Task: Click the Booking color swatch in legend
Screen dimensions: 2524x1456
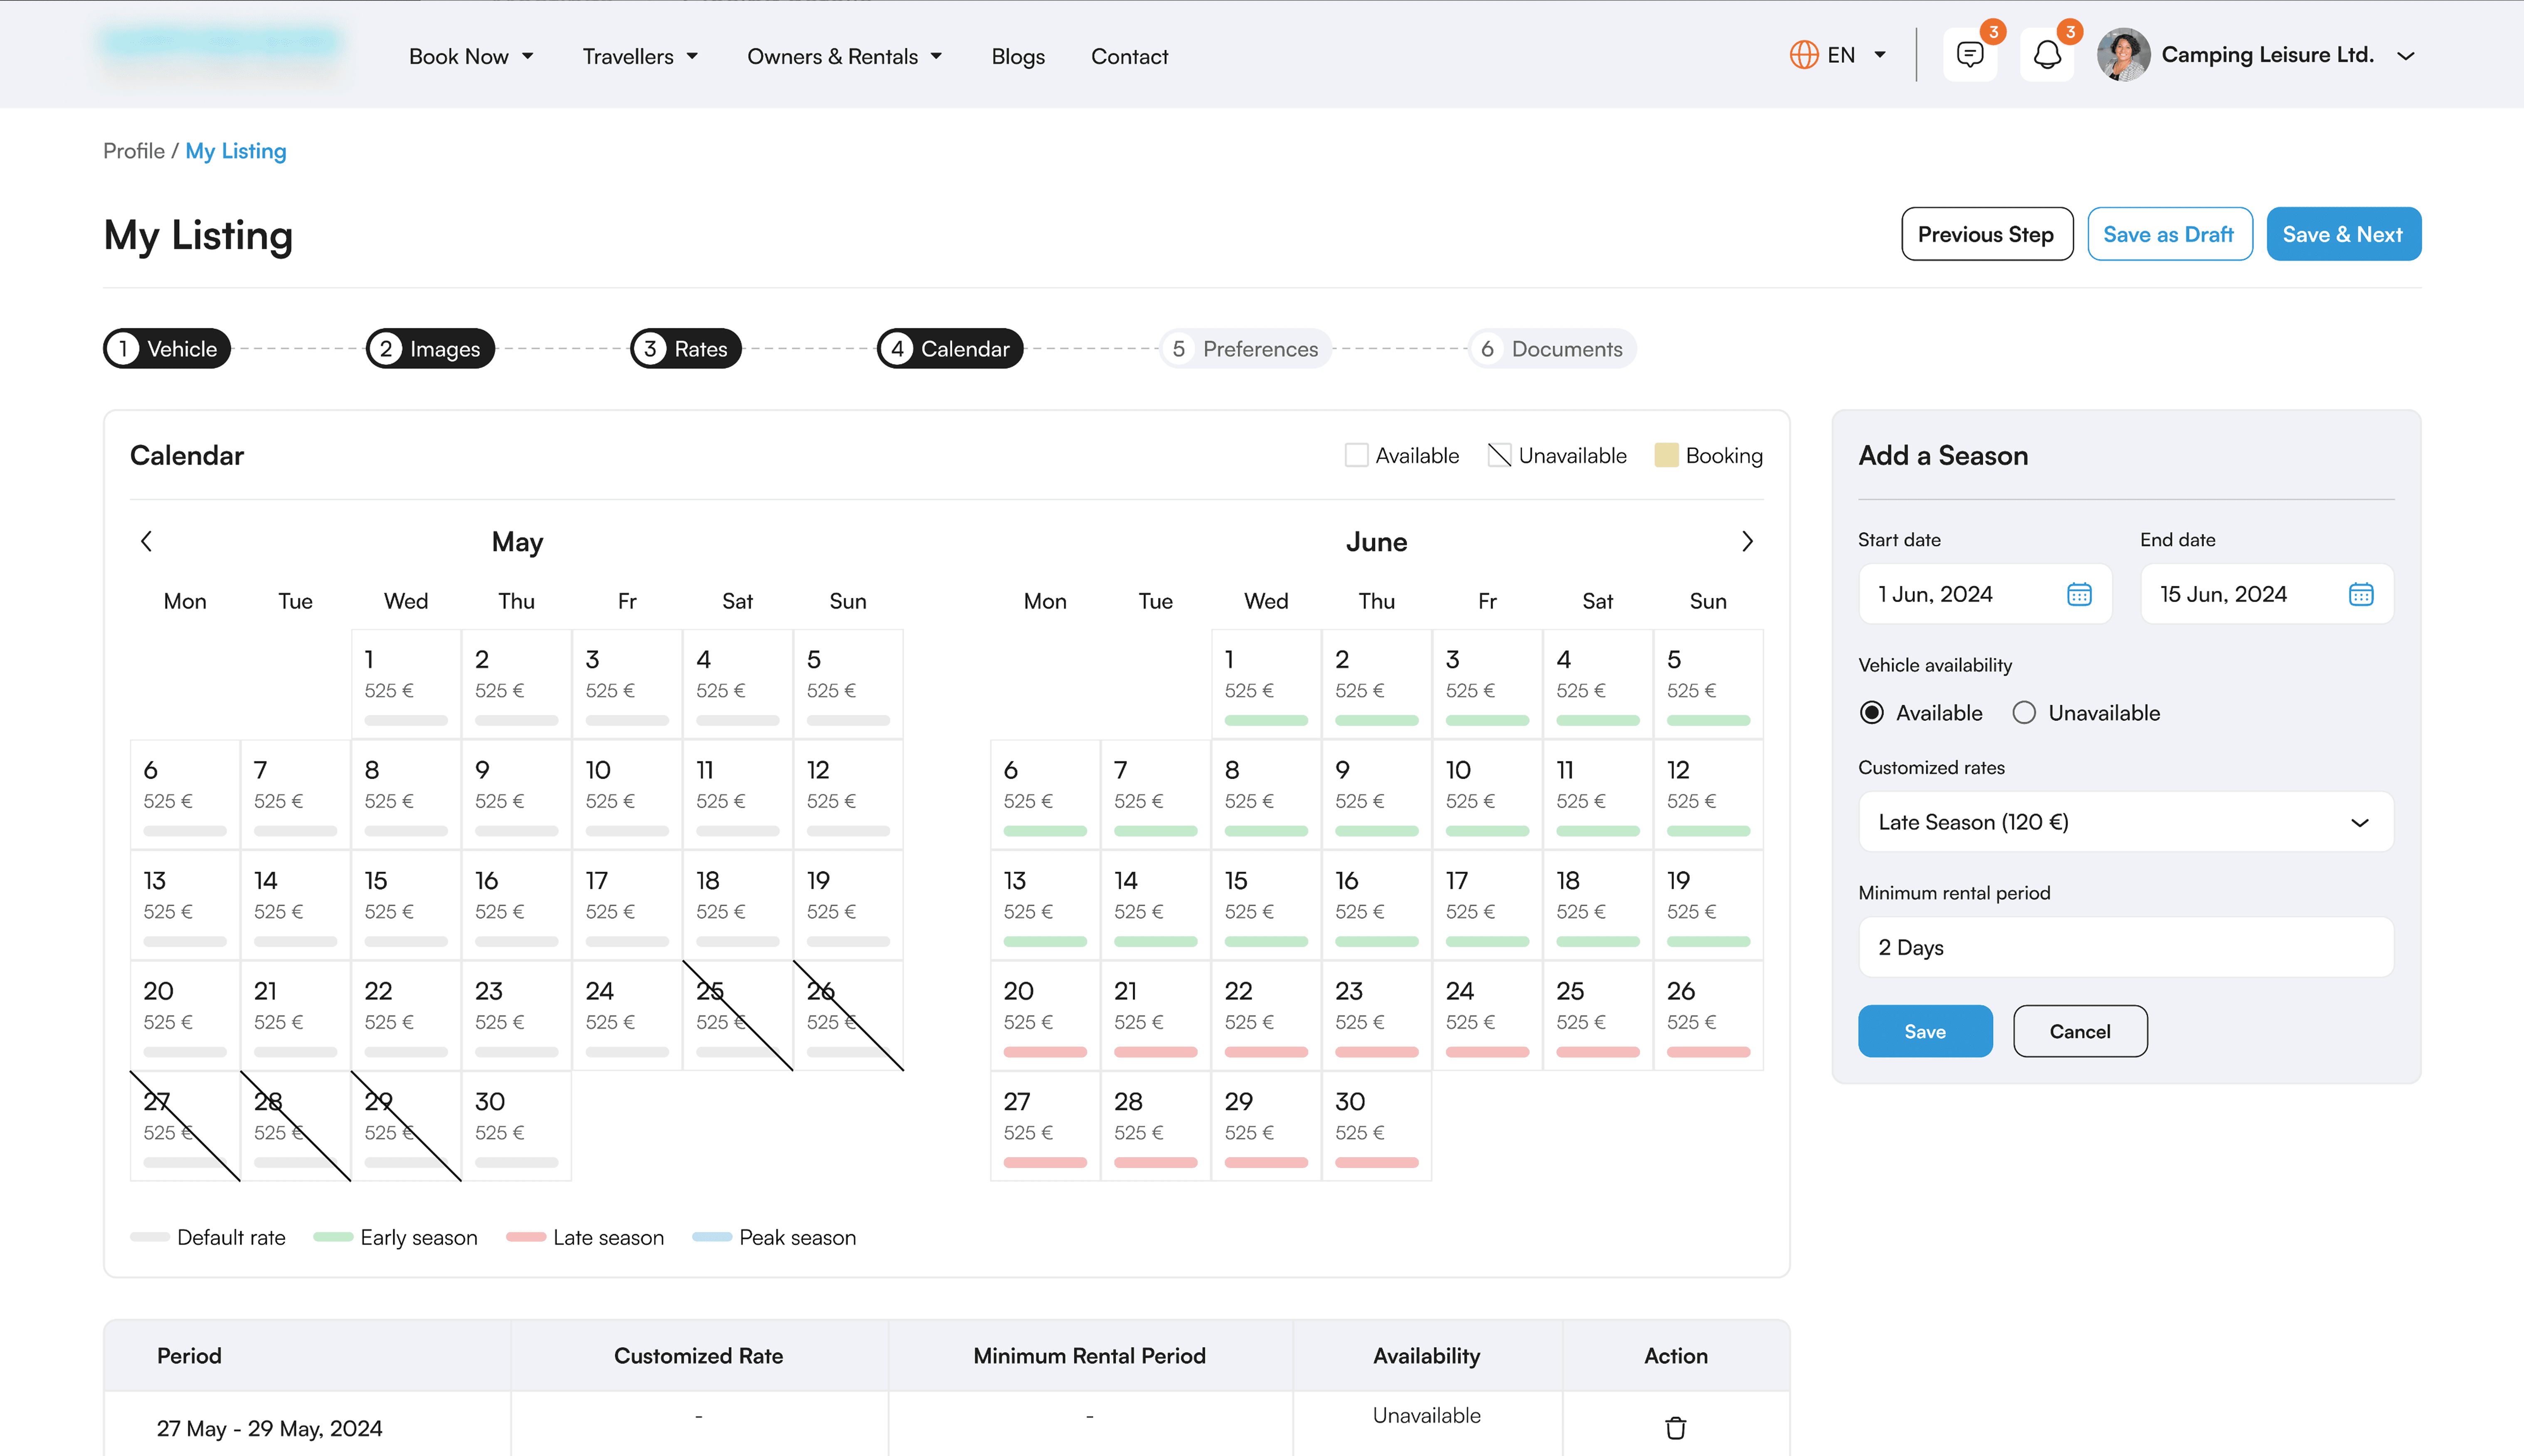Action: (1666, 455)
